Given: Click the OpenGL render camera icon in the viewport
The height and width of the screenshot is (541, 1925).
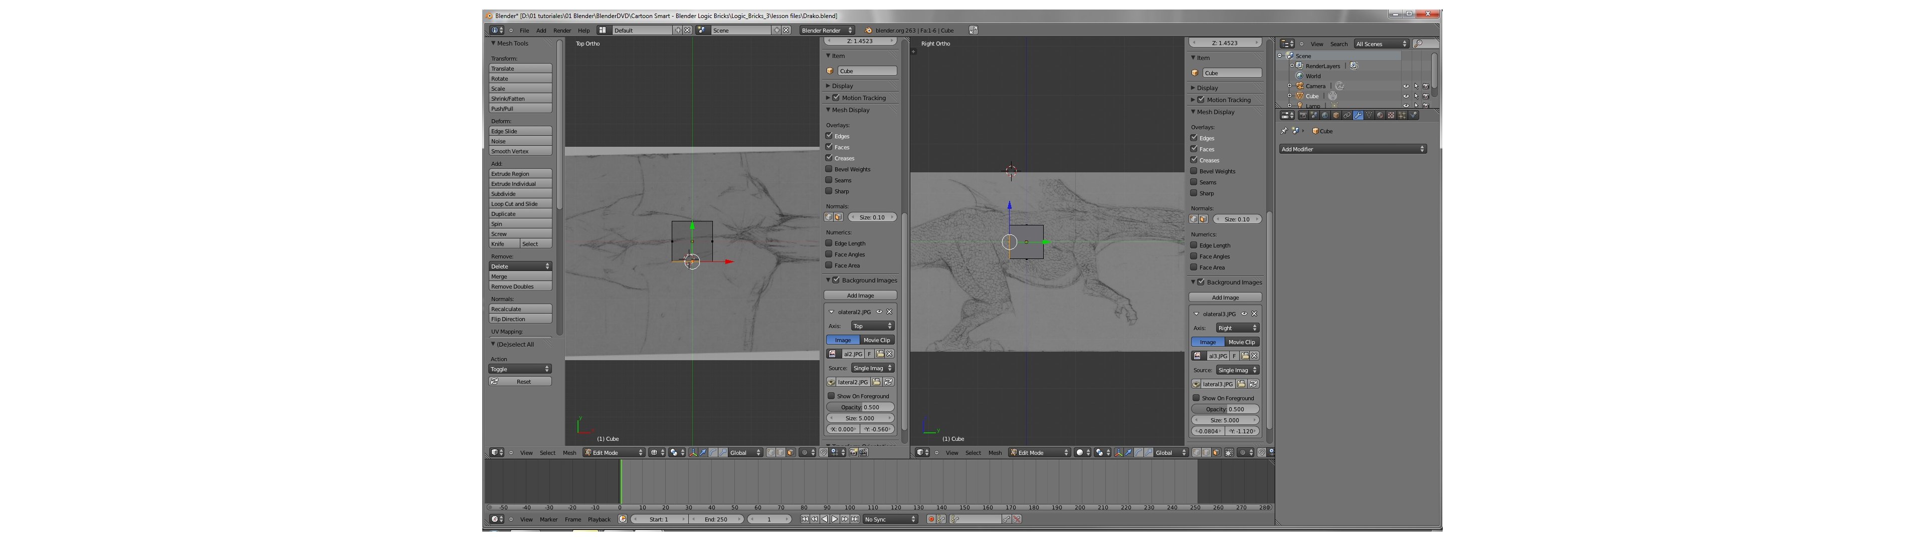Looking at the screenshot, I should click(853, 453).
